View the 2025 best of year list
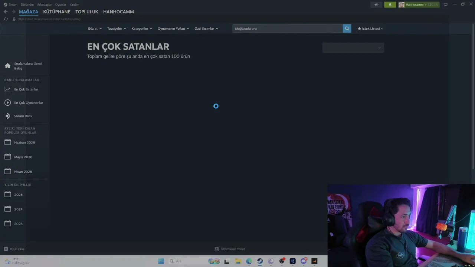Screen dimensions: 475x267 [19, 195]
